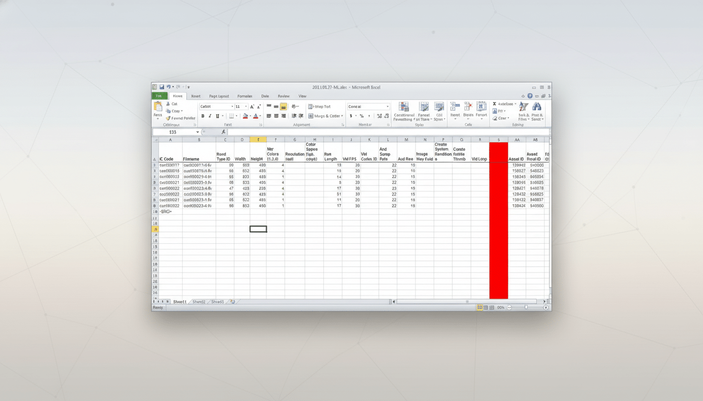Open the Fill Color dropdown arrow
This screenshot has width=703, height=401.
coord(251,116)
